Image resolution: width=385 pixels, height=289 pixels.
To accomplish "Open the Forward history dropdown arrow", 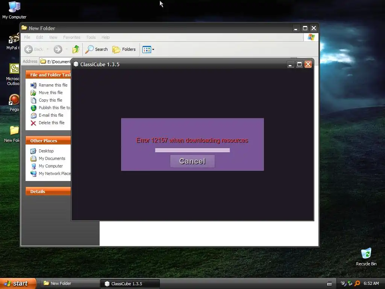I will pos(67,49).
